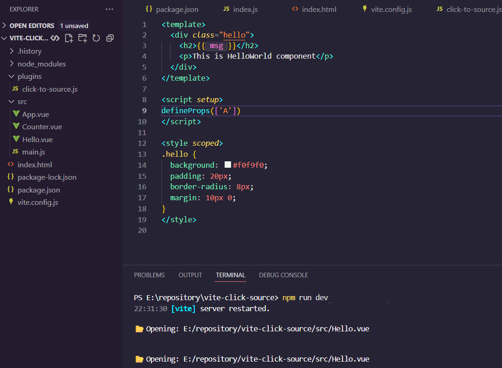Open click-to-source.js from file tree
The height and width of the screenshot is (368, 502).
click(x=50, y=89)
